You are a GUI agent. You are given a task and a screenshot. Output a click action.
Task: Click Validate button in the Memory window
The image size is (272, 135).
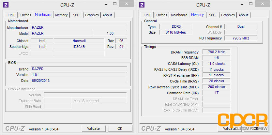click(229, 128)
